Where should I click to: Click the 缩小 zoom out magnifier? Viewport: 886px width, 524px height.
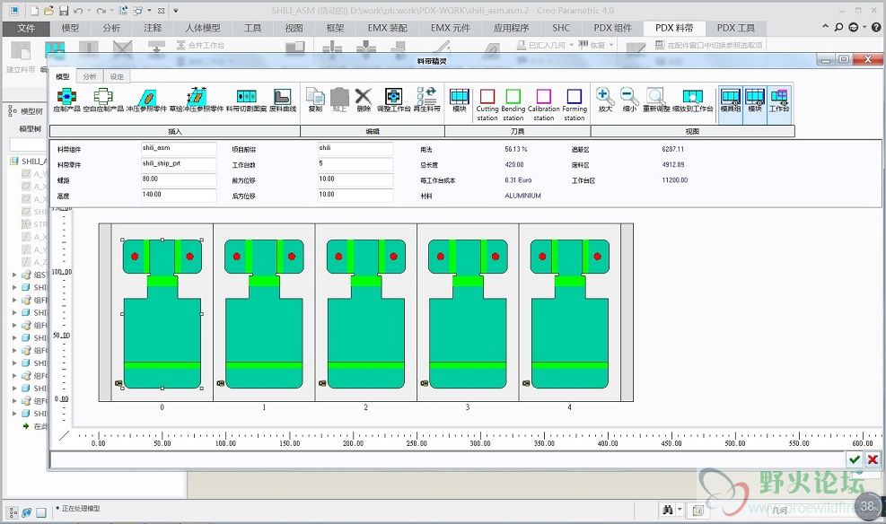tap(629, 97)
